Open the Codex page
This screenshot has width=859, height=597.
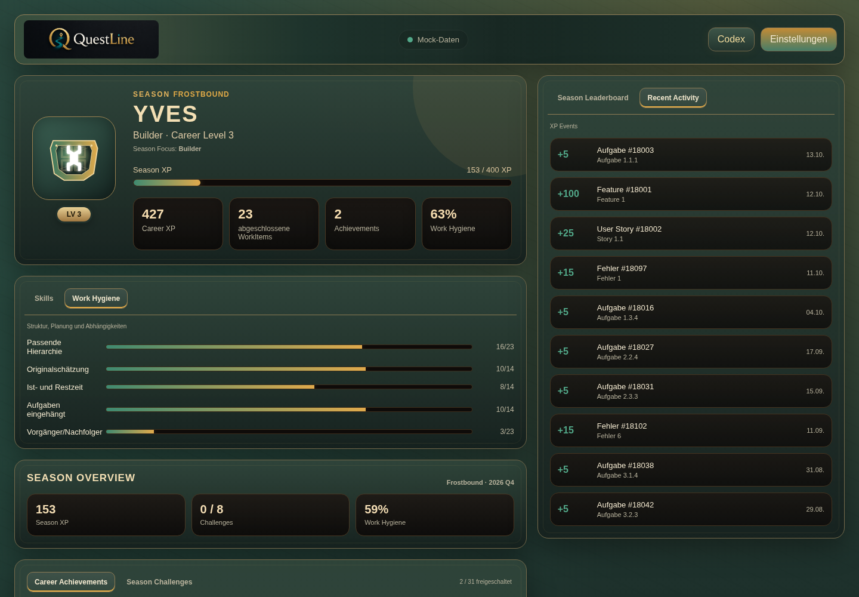731,39
